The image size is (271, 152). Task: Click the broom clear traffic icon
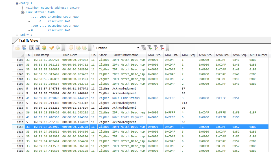point(51,48)
